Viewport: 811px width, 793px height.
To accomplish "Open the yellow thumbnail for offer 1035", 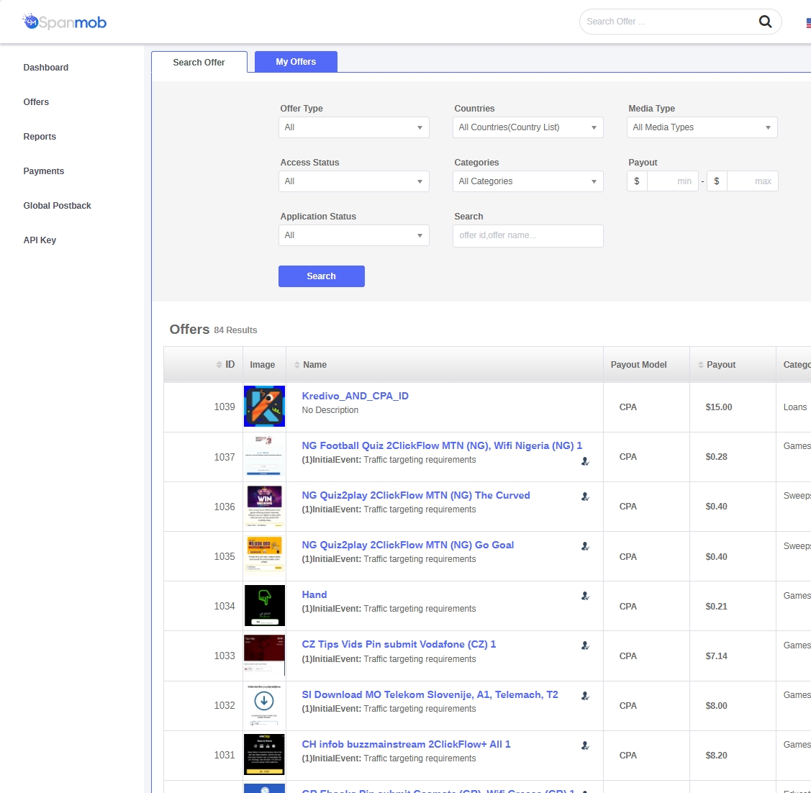I will pos(264,555).
